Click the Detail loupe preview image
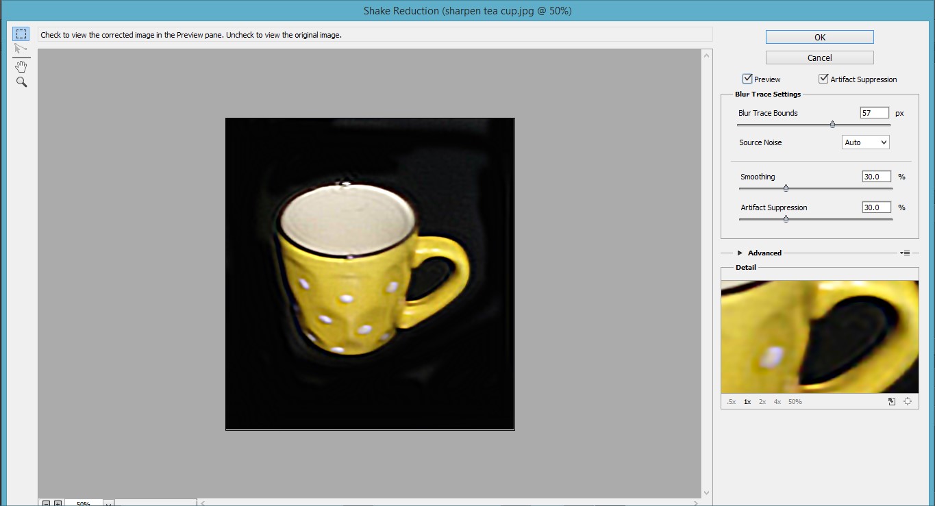 (819, 336)
